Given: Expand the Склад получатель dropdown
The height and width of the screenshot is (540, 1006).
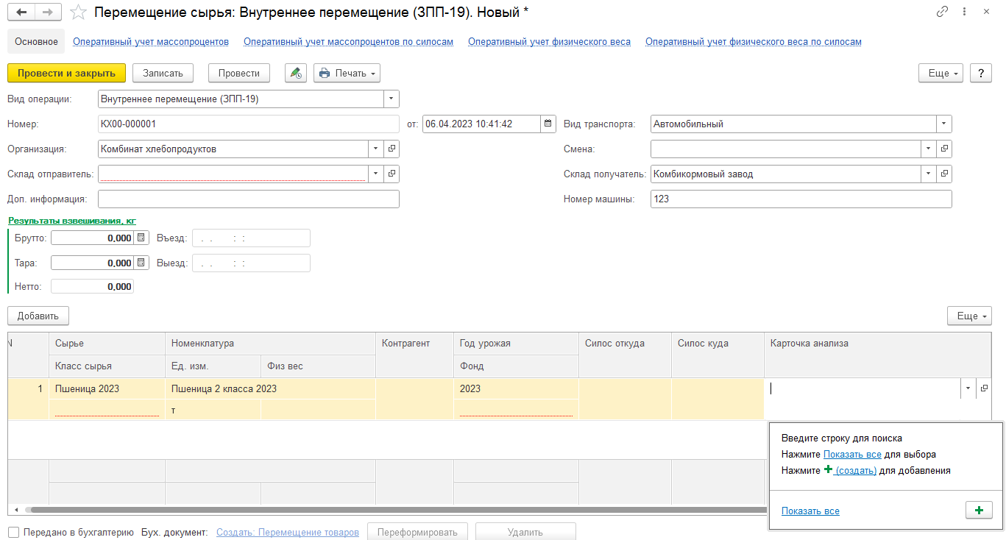Looking at the screenshot, I should (929, 174).
